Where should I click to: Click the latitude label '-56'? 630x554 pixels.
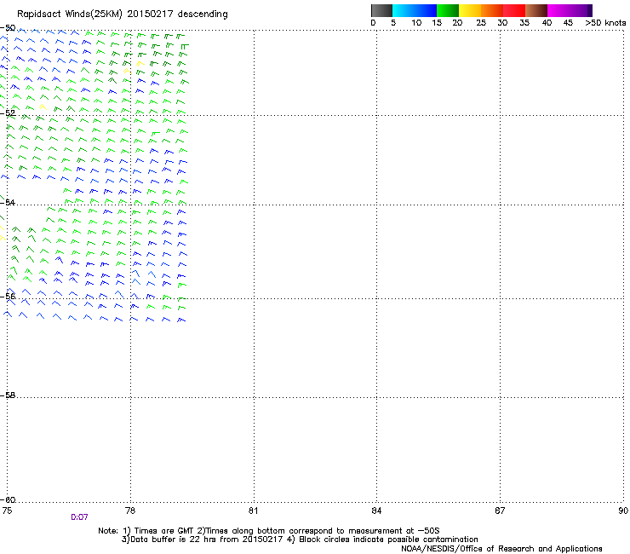tap(8, 297)
